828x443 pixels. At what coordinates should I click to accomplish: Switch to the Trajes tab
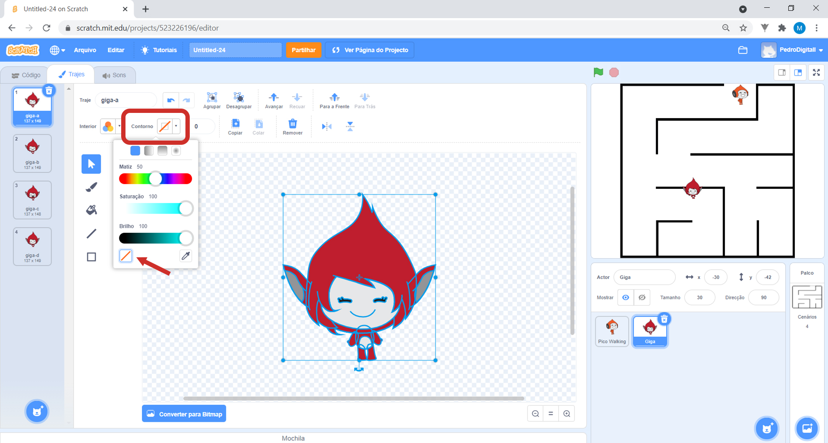pos(72,74)
